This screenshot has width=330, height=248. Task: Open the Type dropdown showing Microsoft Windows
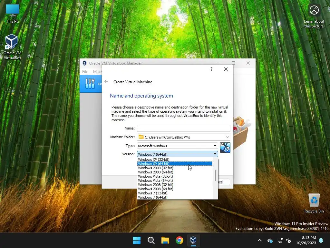[x=178, y=146]
